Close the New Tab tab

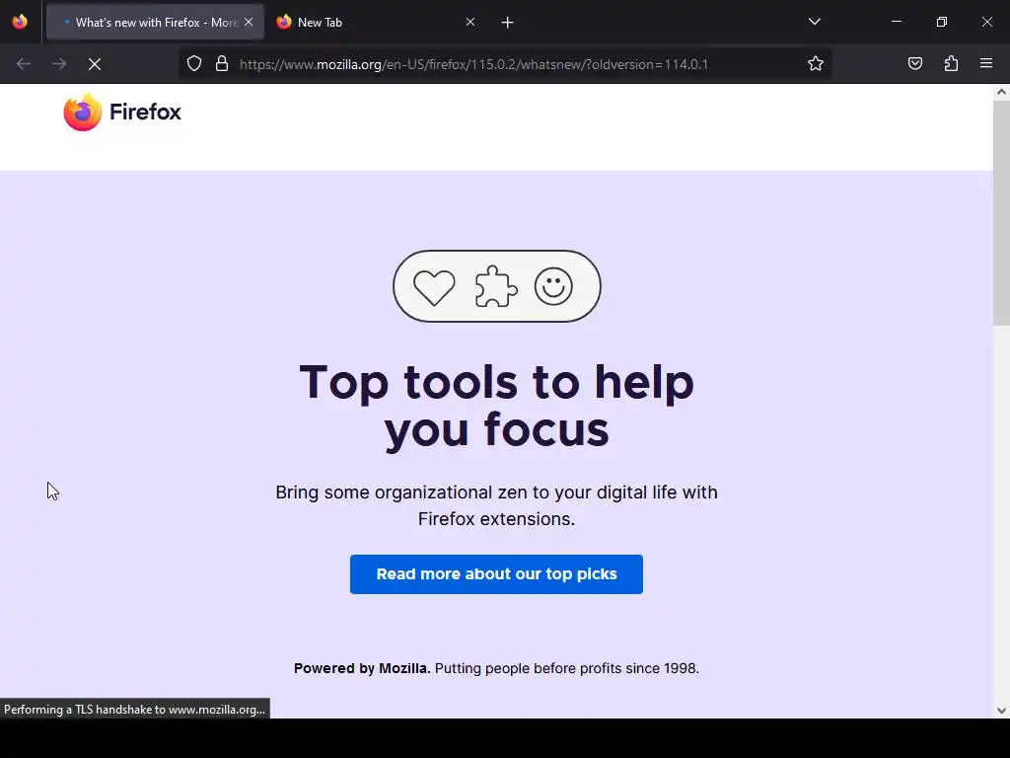470,22
